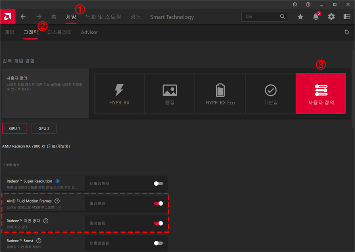
Task: Enable Radeon Super Resolution toggle
Action: coord(158,184)
